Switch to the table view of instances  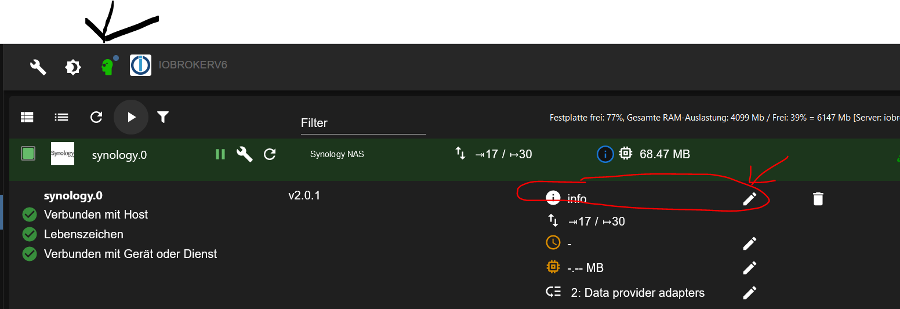[27, 117]
